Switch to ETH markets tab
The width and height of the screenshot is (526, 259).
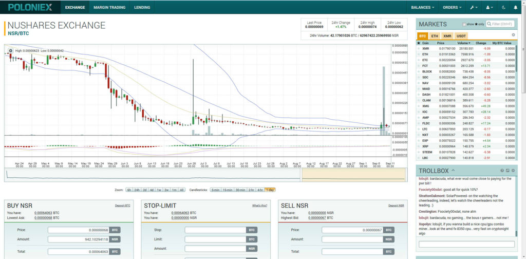[435, 36]
